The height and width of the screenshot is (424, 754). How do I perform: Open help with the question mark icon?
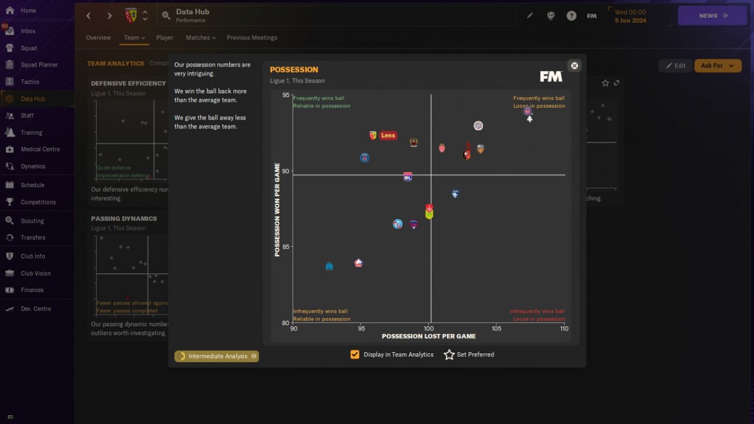point(571,16)
